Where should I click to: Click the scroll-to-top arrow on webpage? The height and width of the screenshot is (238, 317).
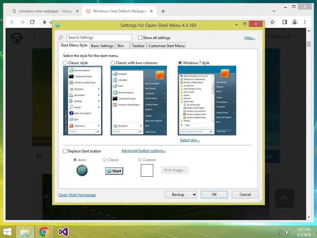tap(284, 198)
